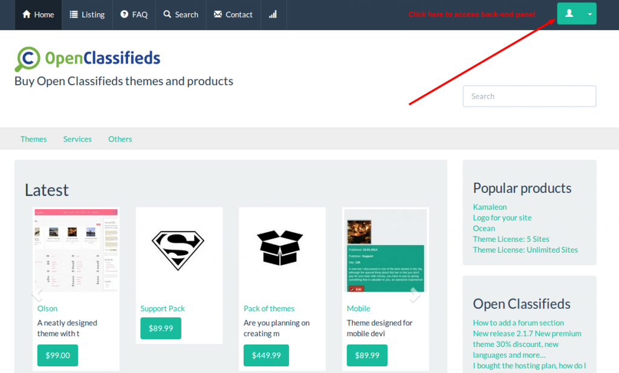Click the Open Classifieds sidebar heading
This screenshot has height=373, width=619.
(522, 304)
